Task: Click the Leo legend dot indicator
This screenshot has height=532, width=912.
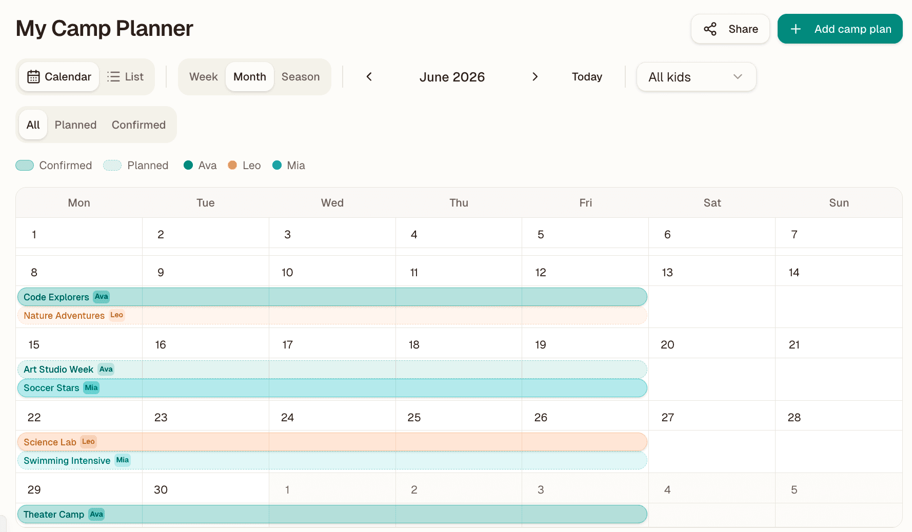Action: [232, 165]
